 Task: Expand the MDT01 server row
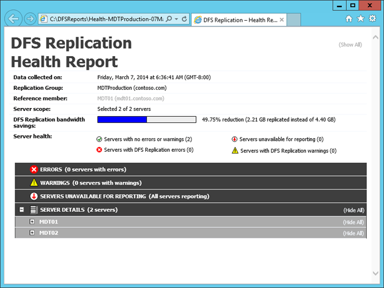tap(32, 222)
